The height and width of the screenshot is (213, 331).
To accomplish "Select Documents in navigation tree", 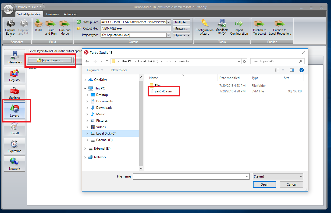I will coord(104,101).
